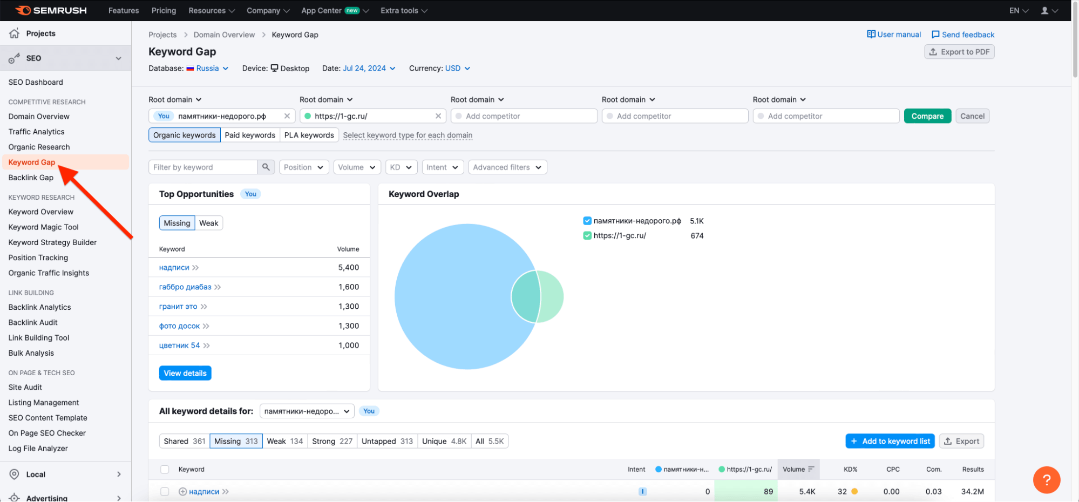Click Send feedback chat icon
Viewport: 1079px width, 502px height.
point(935,35)
